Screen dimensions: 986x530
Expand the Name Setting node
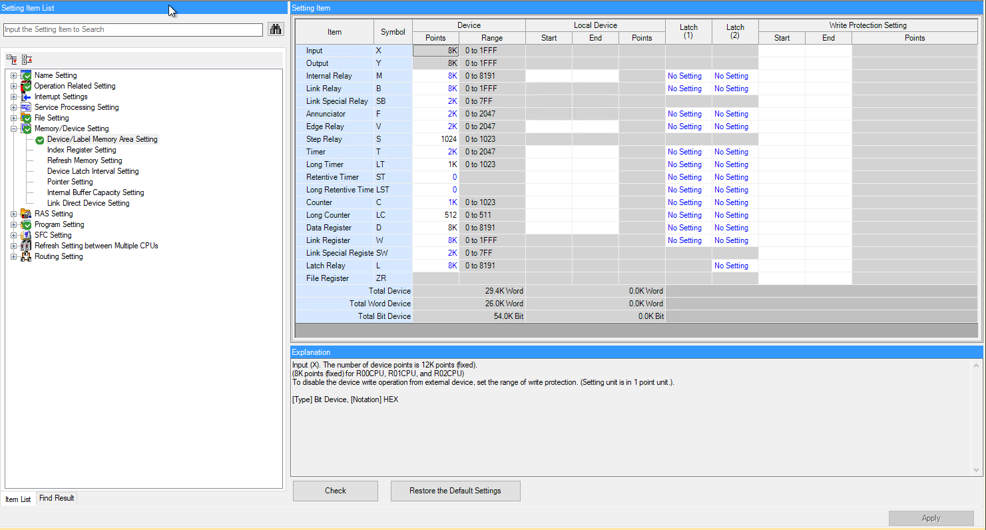(14, 75)
